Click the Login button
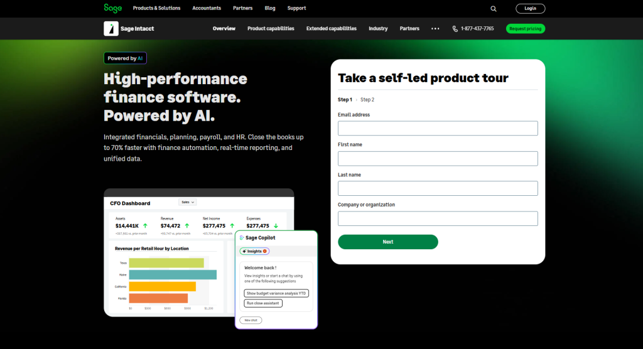 tap(530, 9)
